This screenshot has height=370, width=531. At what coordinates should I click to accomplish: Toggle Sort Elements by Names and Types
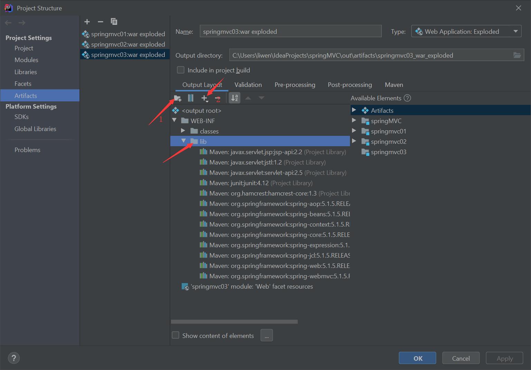[x=235, y=98]
